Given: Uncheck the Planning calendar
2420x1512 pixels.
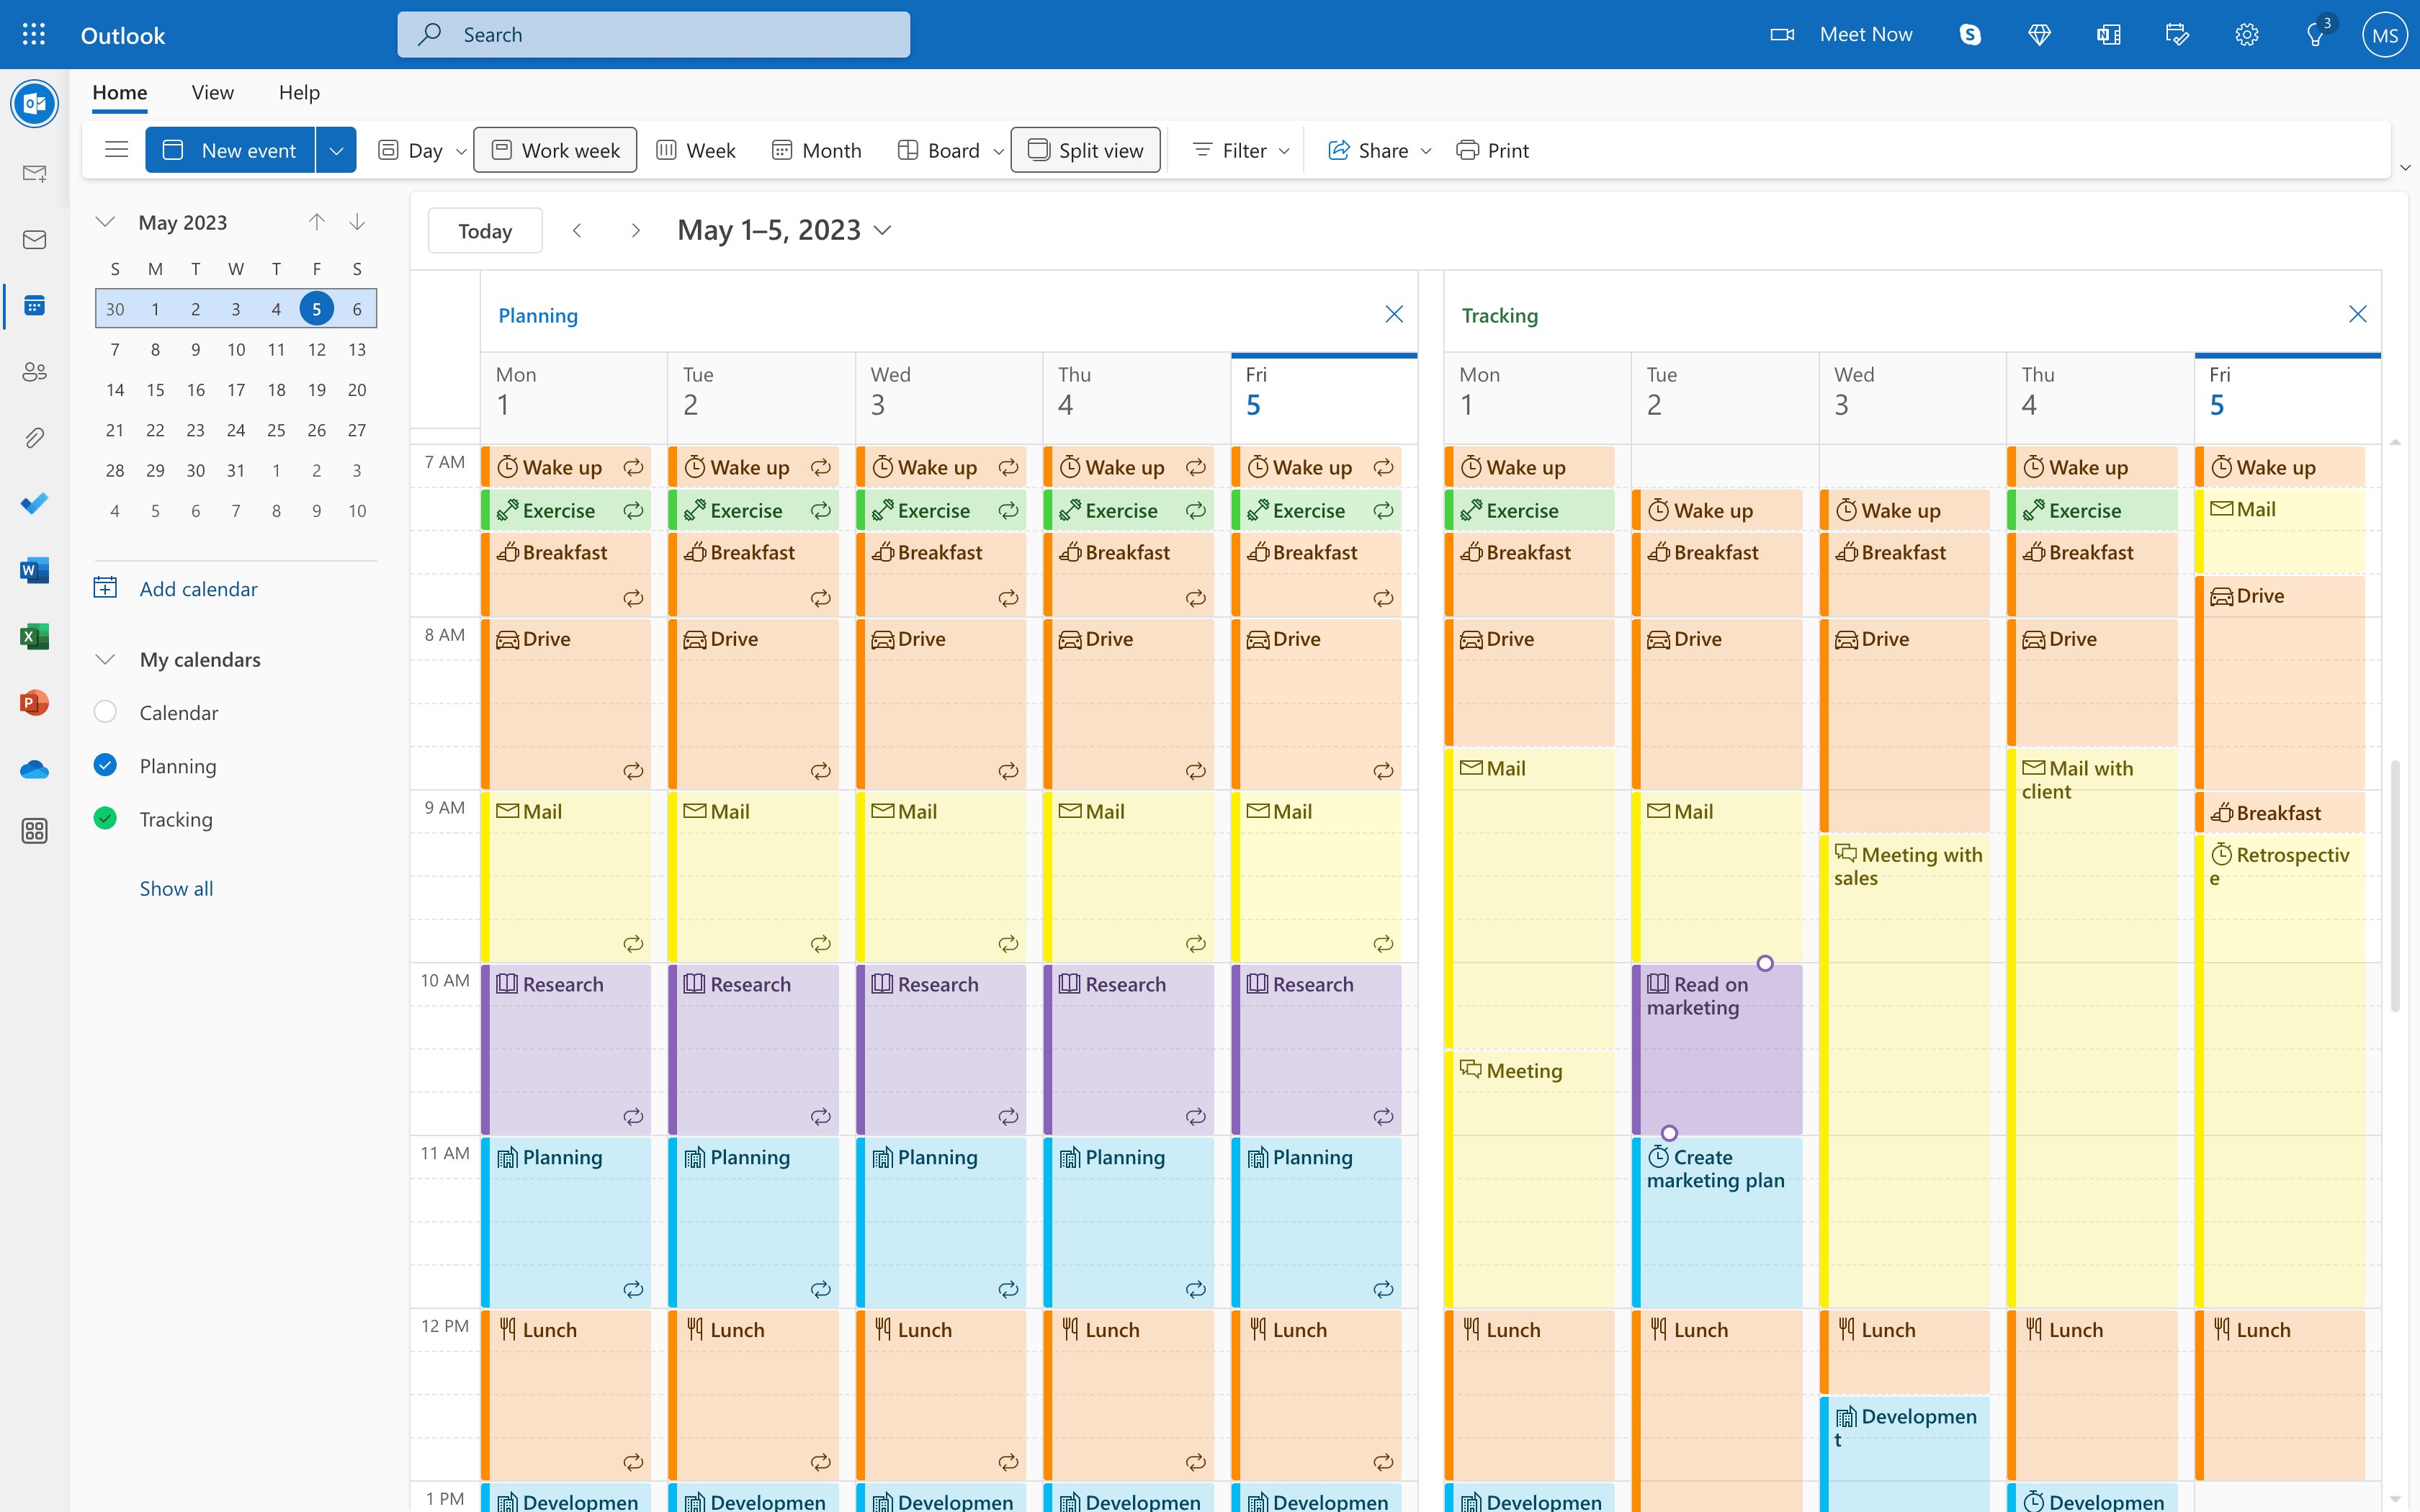Looking at the screenshot, I should click(x=106, y=765).
